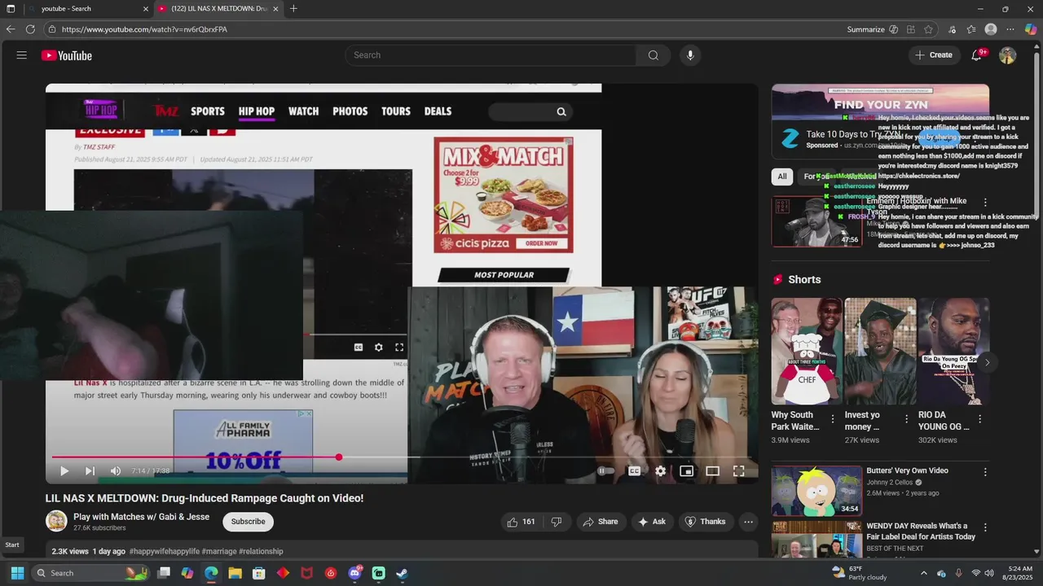Mute the video volume speaker
The image size is (1043, 586).
click(116, 471)
